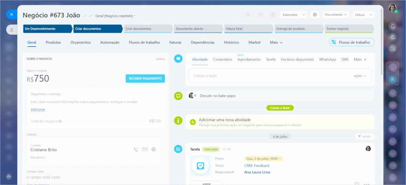The image size is (406, 185).
Task: Click the email icon for Cristiano Brito
Action: [x=145, y=149]
